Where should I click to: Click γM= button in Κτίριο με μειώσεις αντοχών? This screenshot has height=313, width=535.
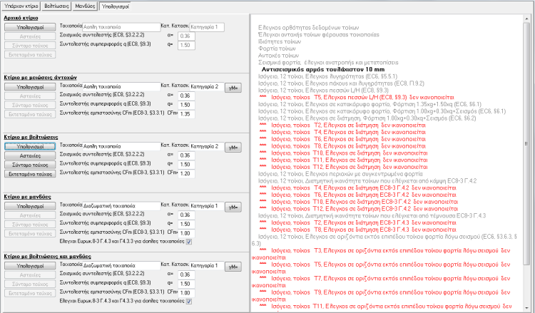pyautogui.click(x=233, y=87)
